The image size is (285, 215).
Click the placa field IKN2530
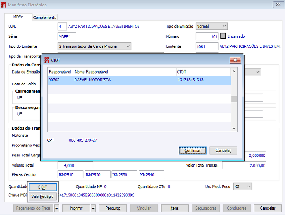(124, 174)
